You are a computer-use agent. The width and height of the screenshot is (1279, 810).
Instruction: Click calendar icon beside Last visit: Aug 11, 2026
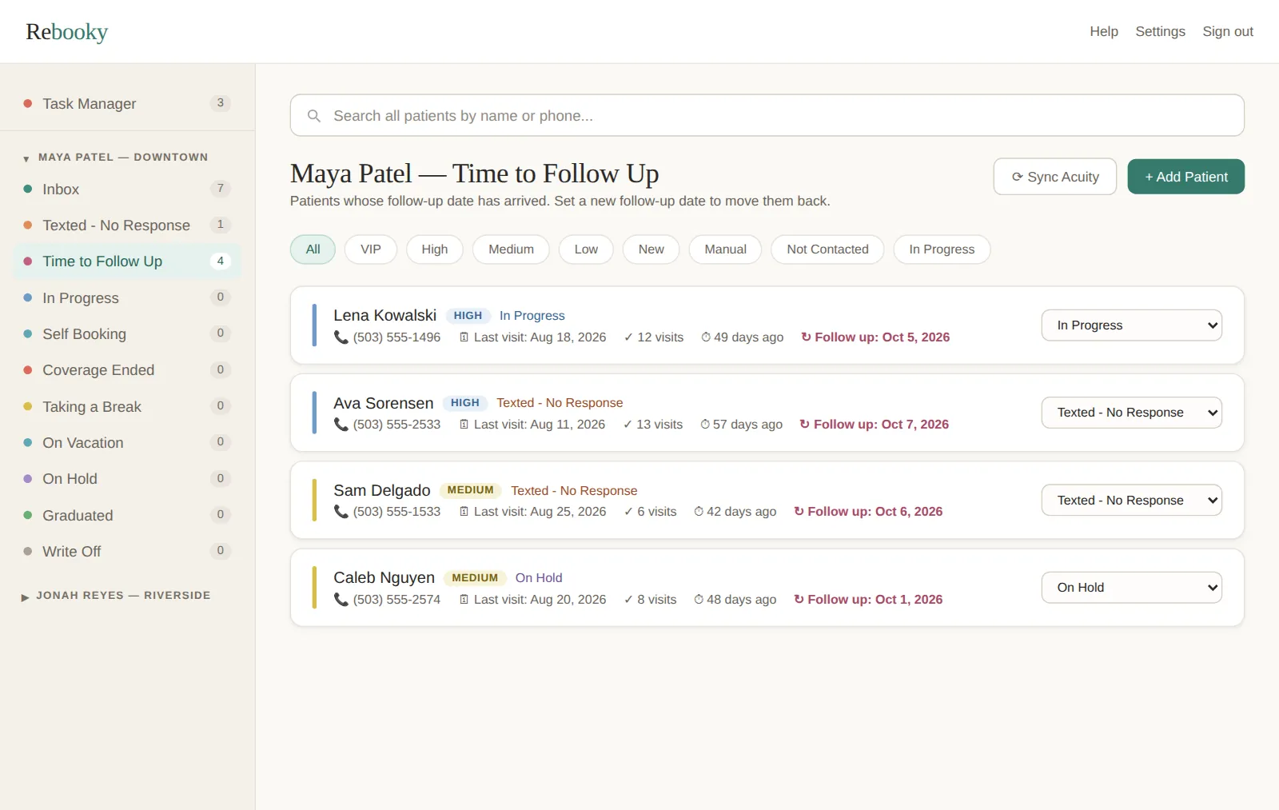(464, 425)
